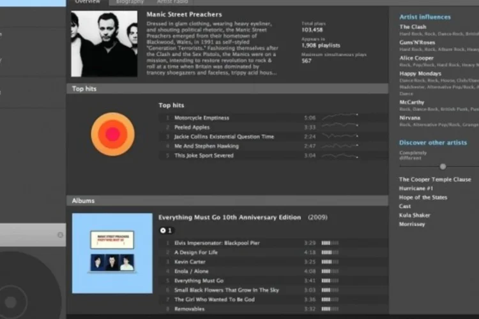Play This Joke Sport Severed

pyautogui.click(x=204, y=156)
